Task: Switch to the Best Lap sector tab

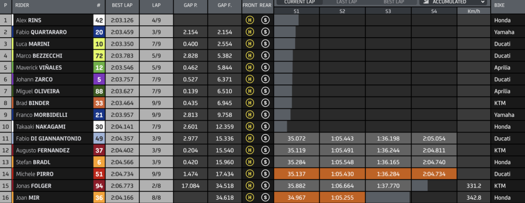Action: 394,2
